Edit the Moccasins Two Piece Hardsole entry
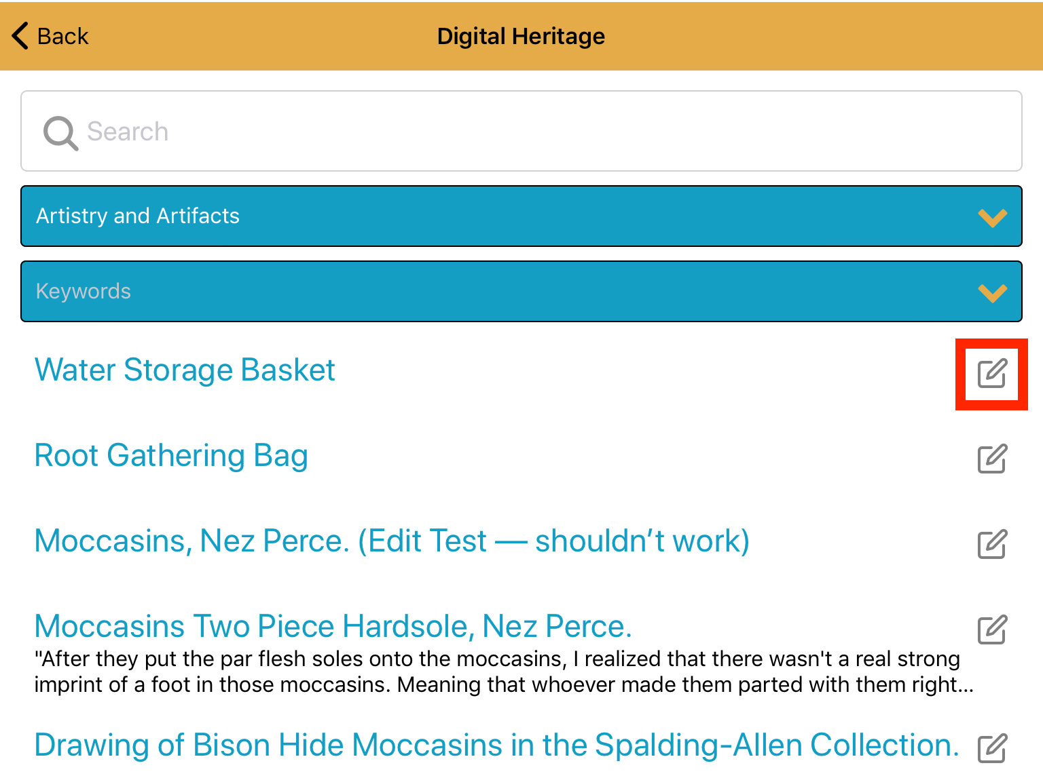This screenshot has height=776, width=1043. point(992,629)
